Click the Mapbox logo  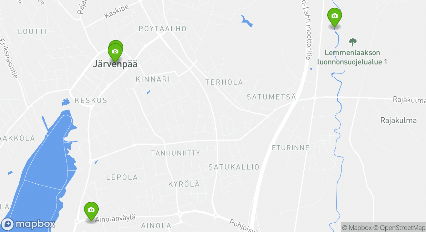[x=28, y=224]
